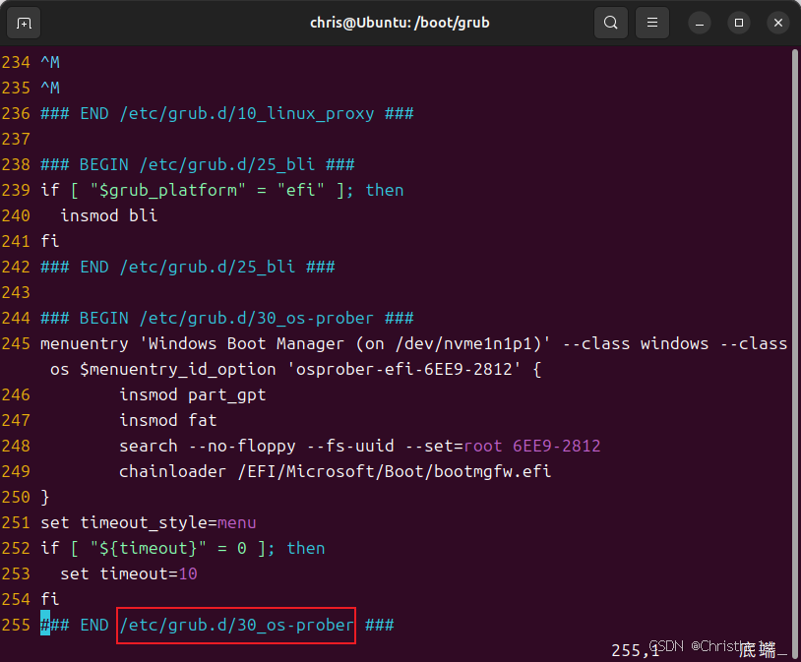
Task: Click line number 234 in the gutter
Action: (16, 62)
